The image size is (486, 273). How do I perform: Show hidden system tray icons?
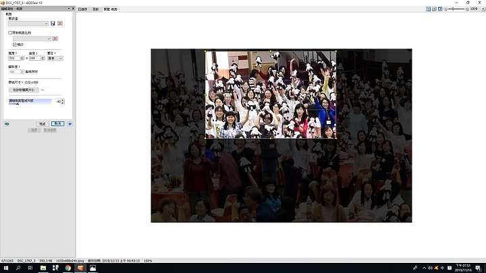click(424, 268)
